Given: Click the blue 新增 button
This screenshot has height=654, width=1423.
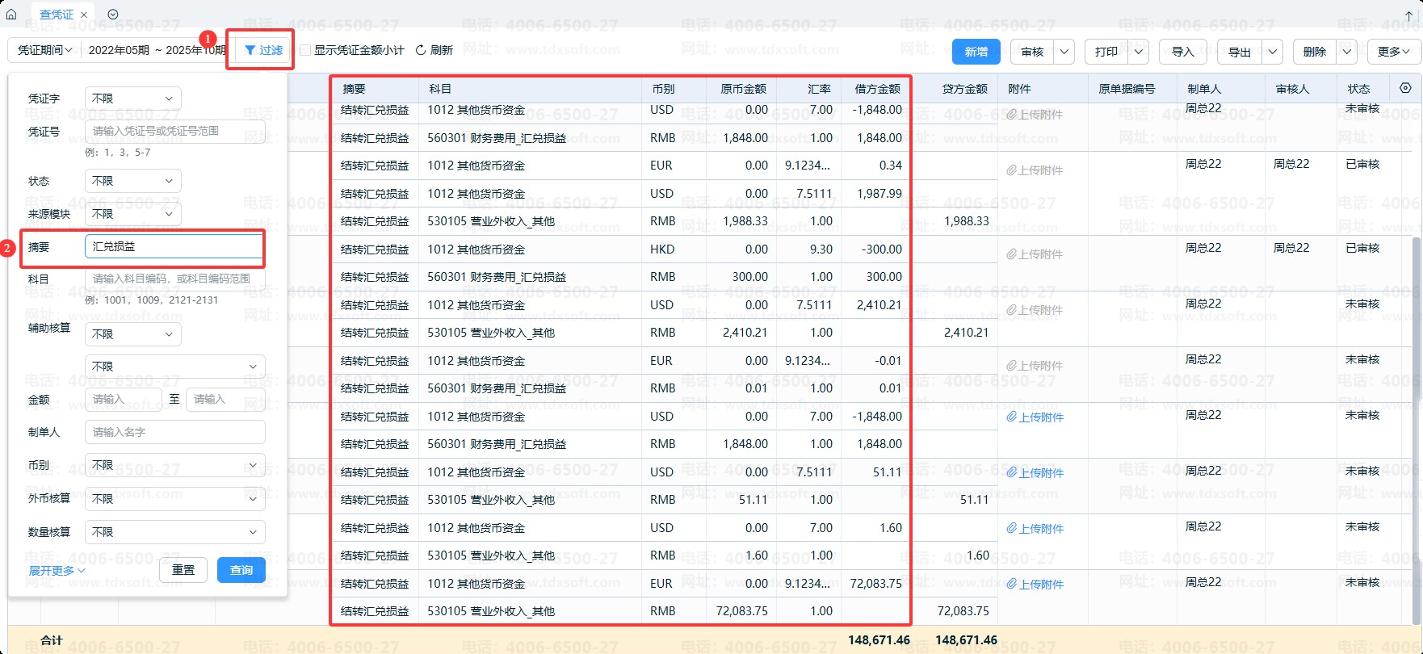Looking at the screenshot, I should click(x=976, y=52).
